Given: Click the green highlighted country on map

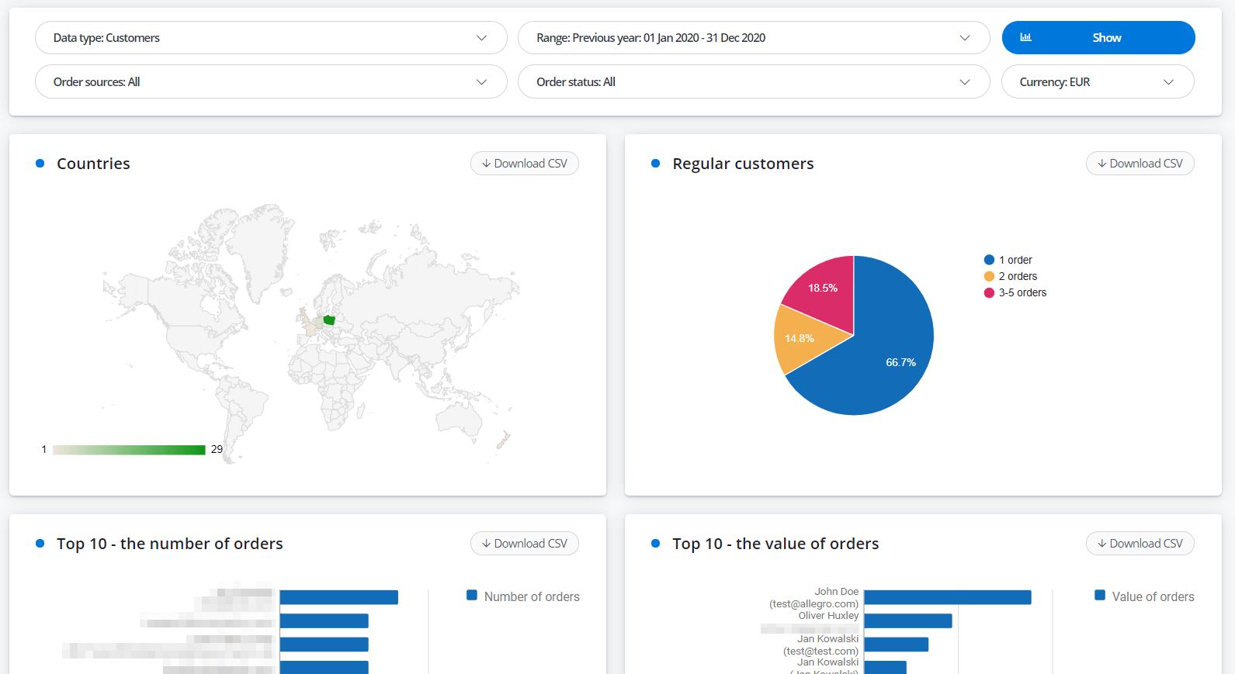Looking at the screenshot, I should 329,320.
